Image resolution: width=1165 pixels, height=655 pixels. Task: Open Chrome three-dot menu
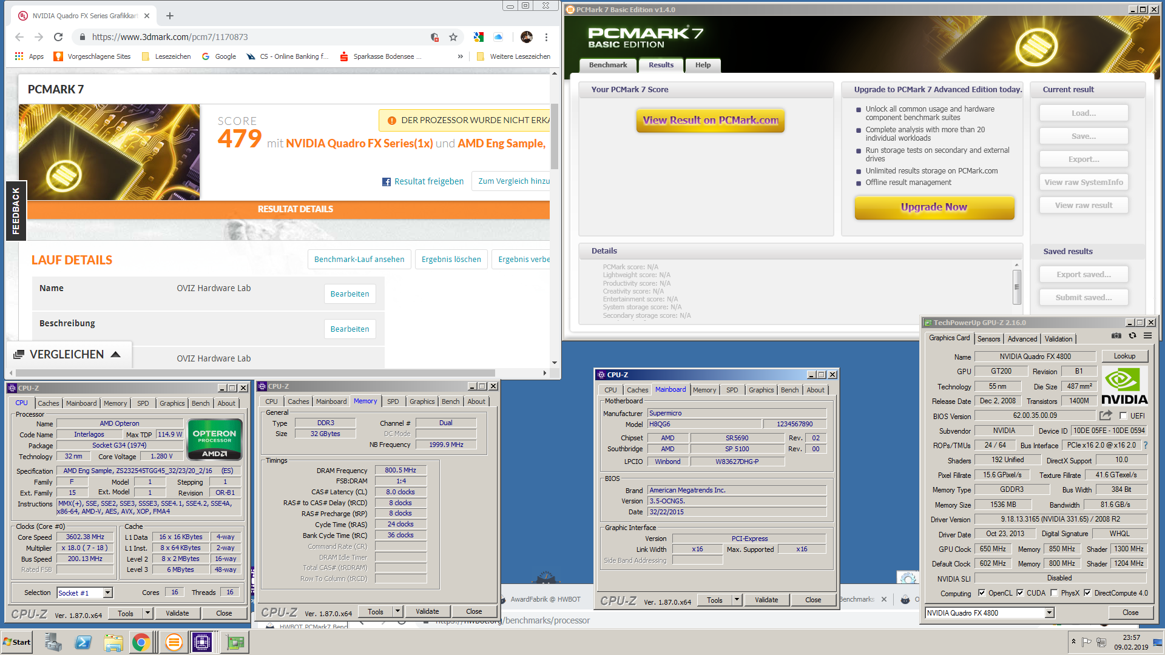tap(546, 37)
